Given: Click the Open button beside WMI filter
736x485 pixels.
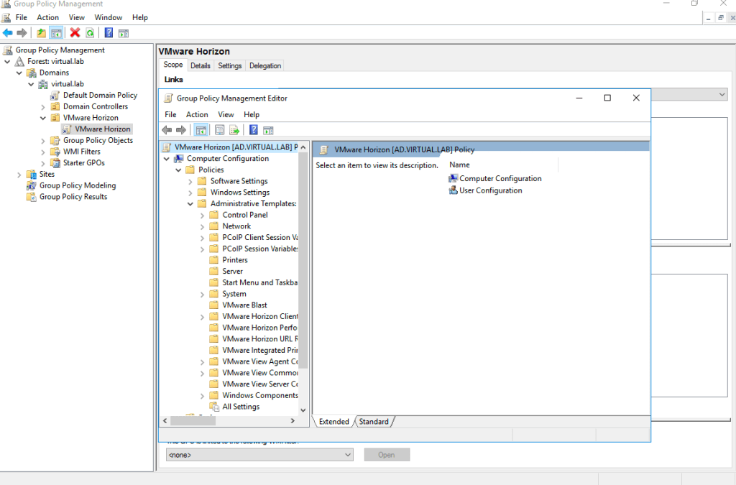Looking at the screenshot, I should (387, 455).
